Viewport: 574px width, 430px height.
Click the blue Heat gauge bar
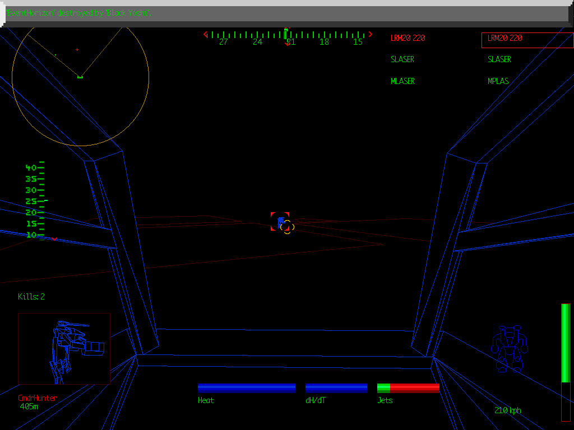[x=247, y=388]
